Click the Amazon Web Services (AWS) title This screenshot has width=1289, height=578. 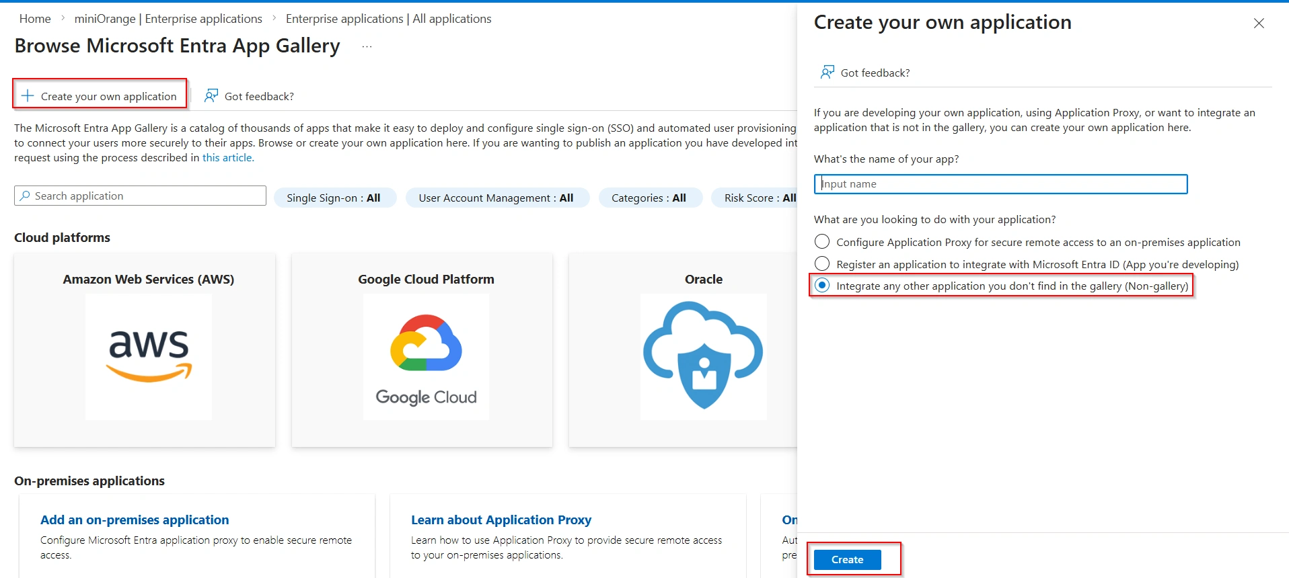[149, 279]
